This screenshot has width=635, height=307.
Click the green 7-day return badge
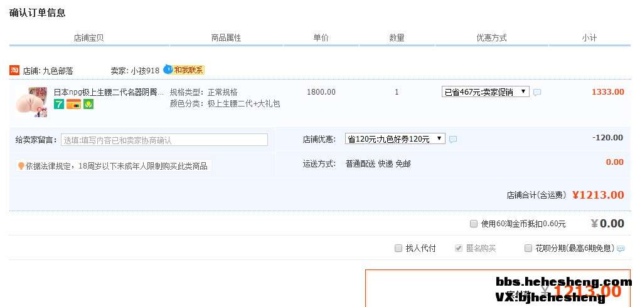coord(59,104)
